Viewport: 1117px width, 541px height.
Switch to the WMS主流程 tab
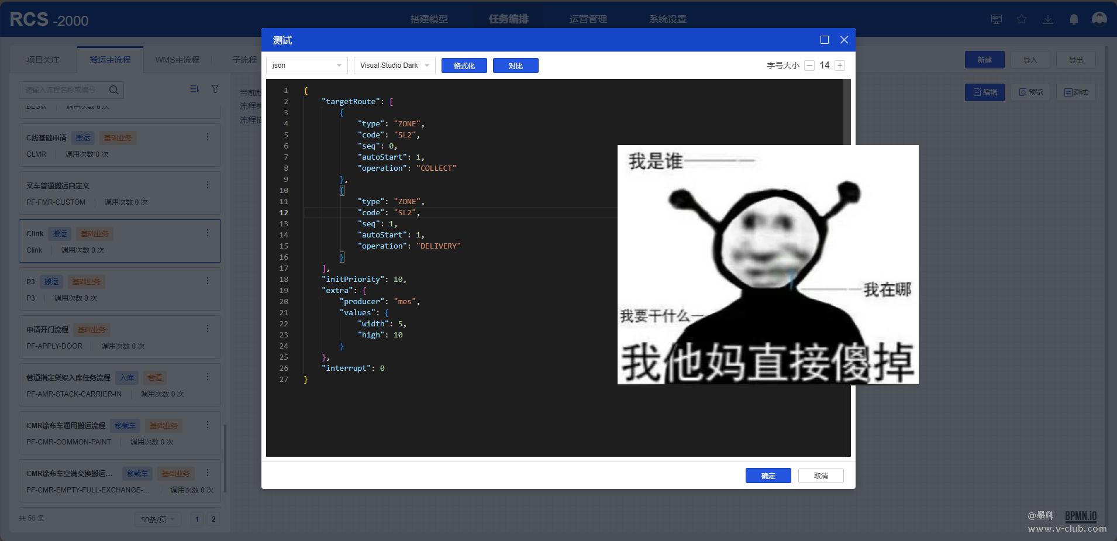[177, 60]
